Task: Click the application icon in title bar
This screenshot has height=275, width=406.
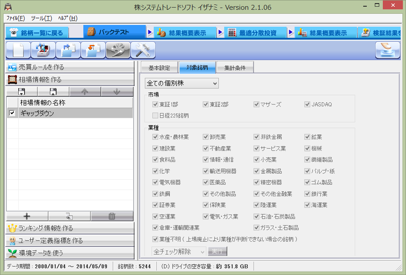Action: [8, 7]
